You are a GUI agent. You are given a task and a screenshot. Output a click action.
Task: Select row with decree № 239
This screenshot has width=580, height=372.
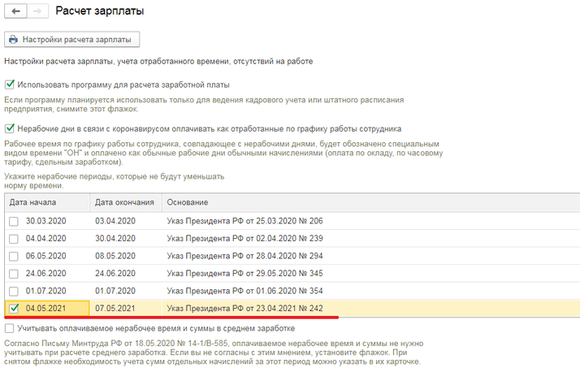pos(244,239)
